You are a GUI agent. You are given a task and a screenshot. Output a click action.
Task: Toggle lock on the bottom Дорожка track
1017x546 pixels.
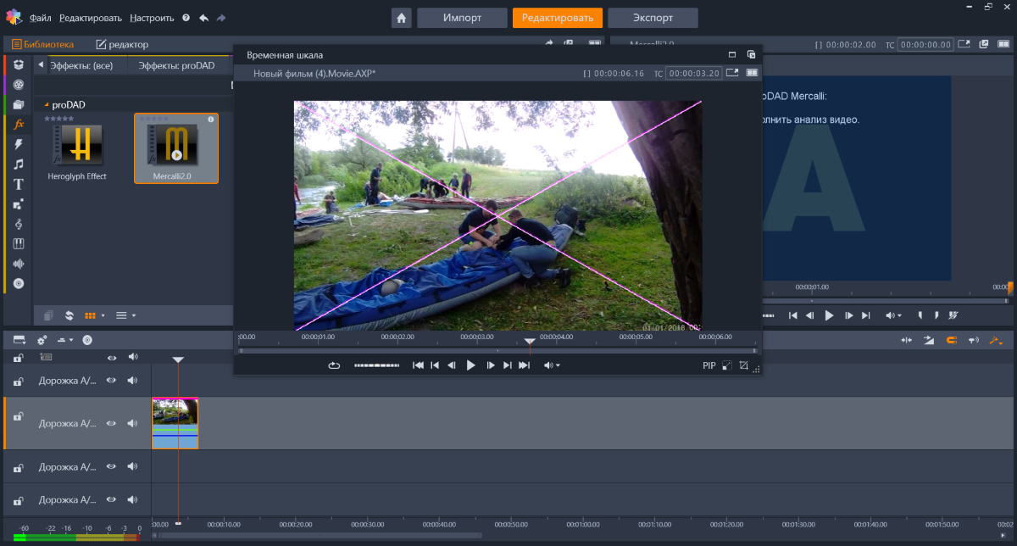pos(18,500)
